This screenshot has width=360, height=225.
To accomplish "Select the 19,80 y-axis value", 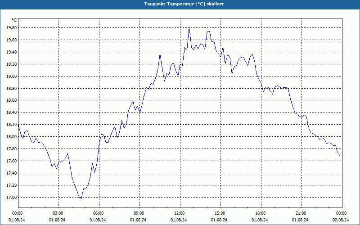I will tap(12, 28).
